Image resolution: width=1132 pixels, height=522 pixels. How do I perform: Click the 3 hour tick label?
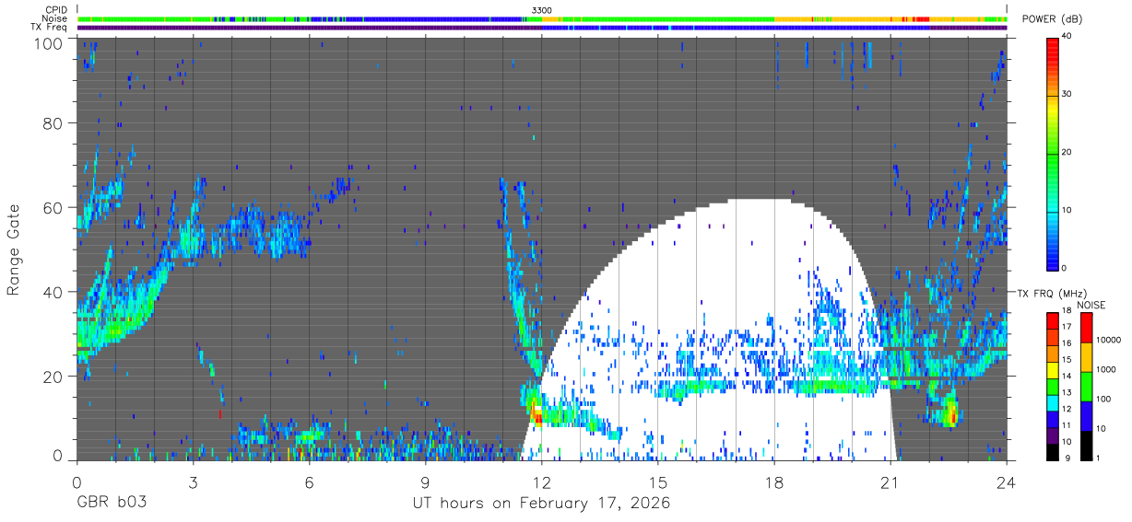pyautogui.click(x=193, y=481)
